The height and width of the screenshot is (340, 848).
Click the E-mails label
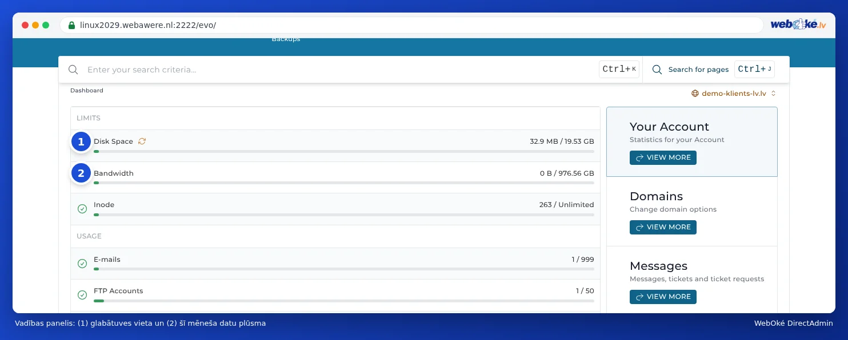[x=107, y=260]
